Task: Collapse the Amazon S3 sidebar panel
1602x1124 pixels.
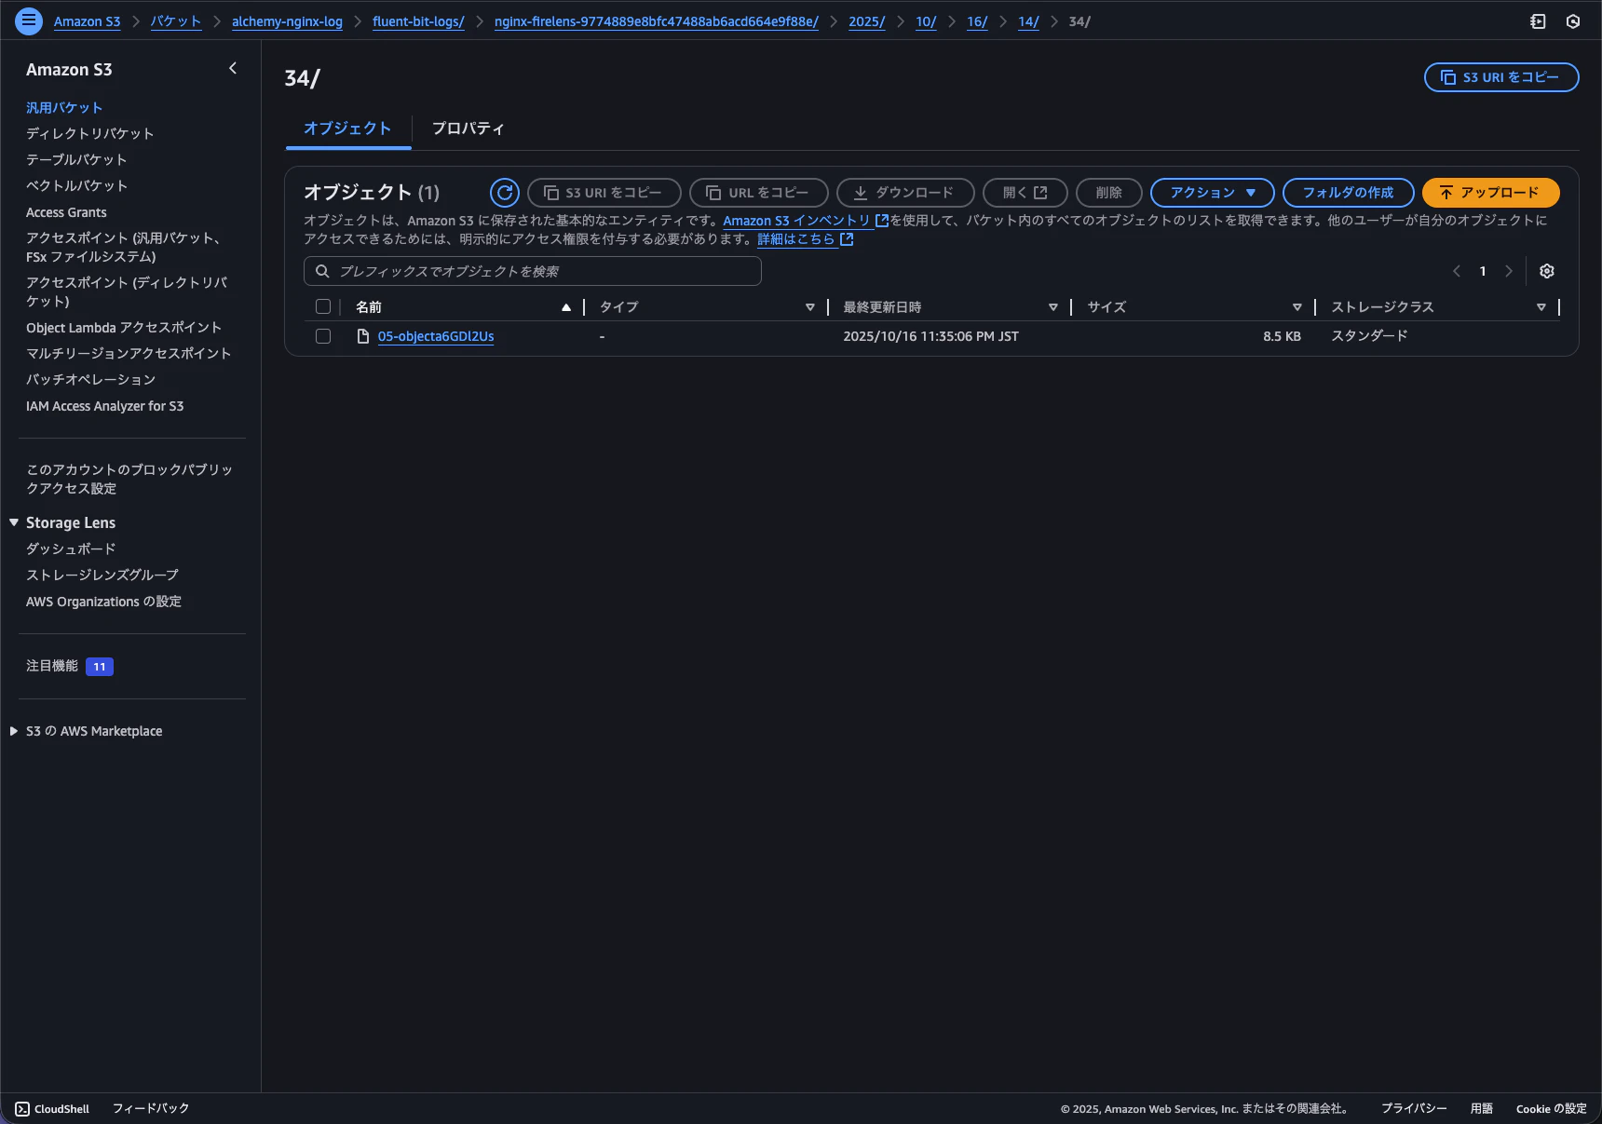Action: 233,68
